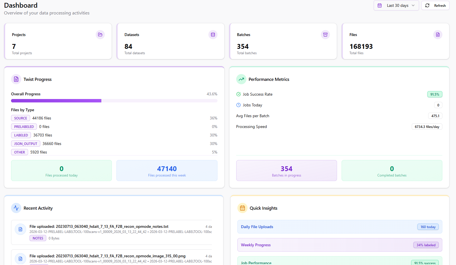This screenshot has height=265, width=456.
Task: Click the Recent Activity pulse icon
Action: [x=16, y=208]
